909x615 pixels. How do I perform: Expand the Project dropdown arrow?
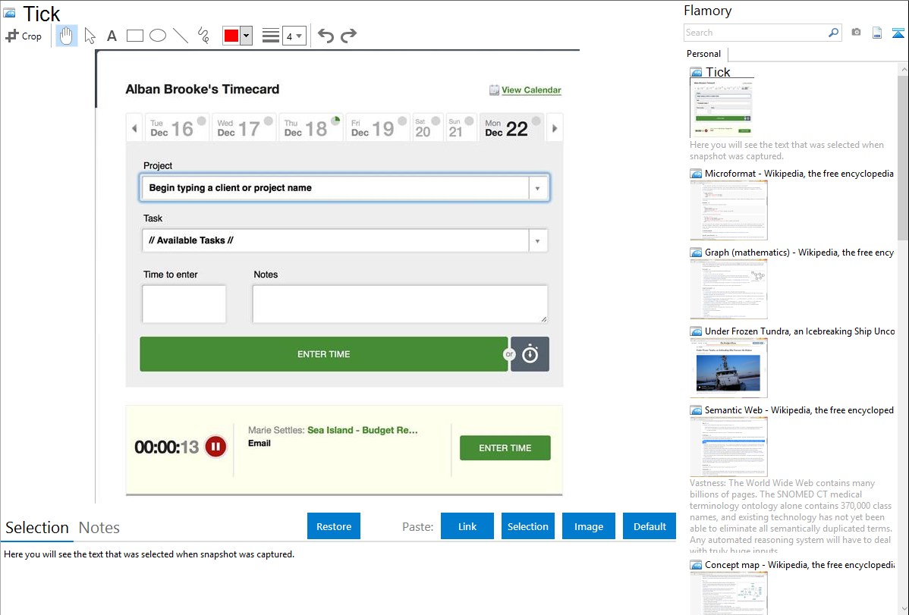(537, 188)
